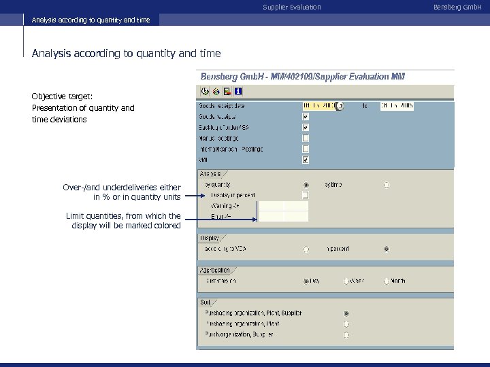490x367 pixels.
Task: Click the second Error -/+ input field
Action: (x=296, y=216)
